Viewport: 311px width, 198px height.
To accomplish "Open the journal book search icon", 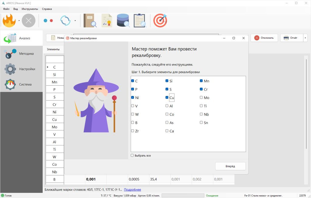I will [90, 21].
